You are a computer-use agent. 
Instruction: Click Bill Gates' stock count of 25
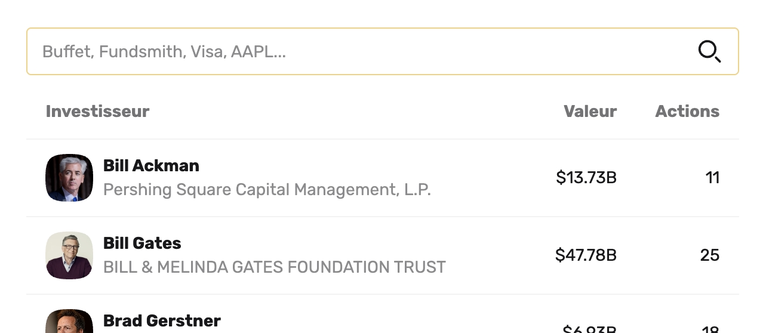pyautogui.click(x=709, y=255)
